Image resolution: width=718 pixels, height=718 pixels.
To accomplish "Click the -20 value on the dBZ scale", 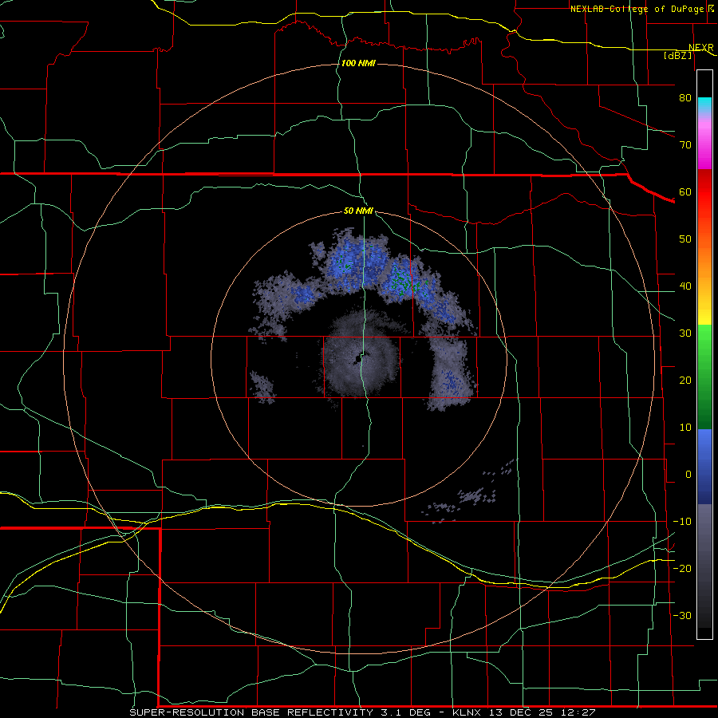I will pos(682,569).
